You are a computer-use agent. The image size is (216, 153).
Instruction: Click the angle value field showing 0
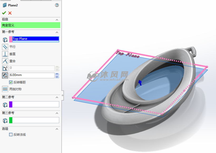tap(32, 68)
